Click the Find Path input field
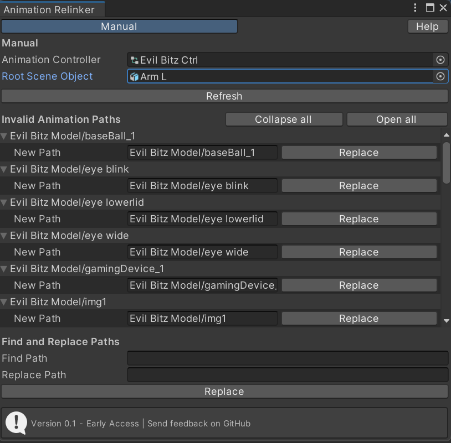 click(288, 358)
